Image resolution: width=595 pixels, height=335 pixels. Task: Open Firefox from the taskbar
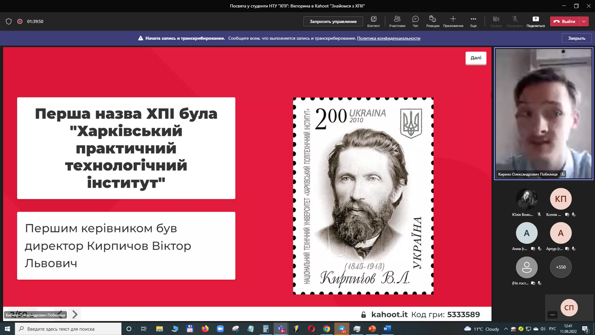[x=205, y=329]
